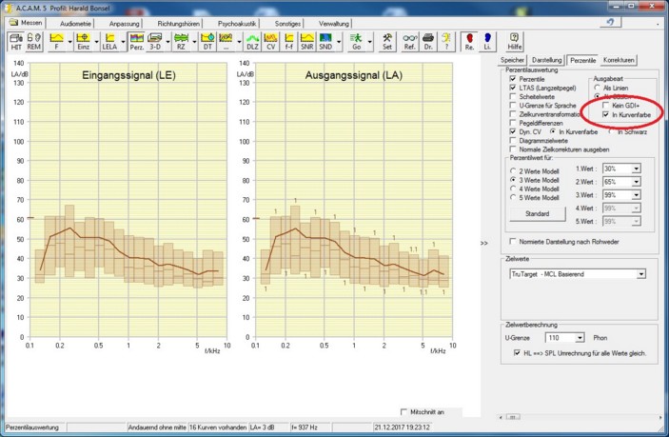Select the Als Linien radio button

[598, 88]
